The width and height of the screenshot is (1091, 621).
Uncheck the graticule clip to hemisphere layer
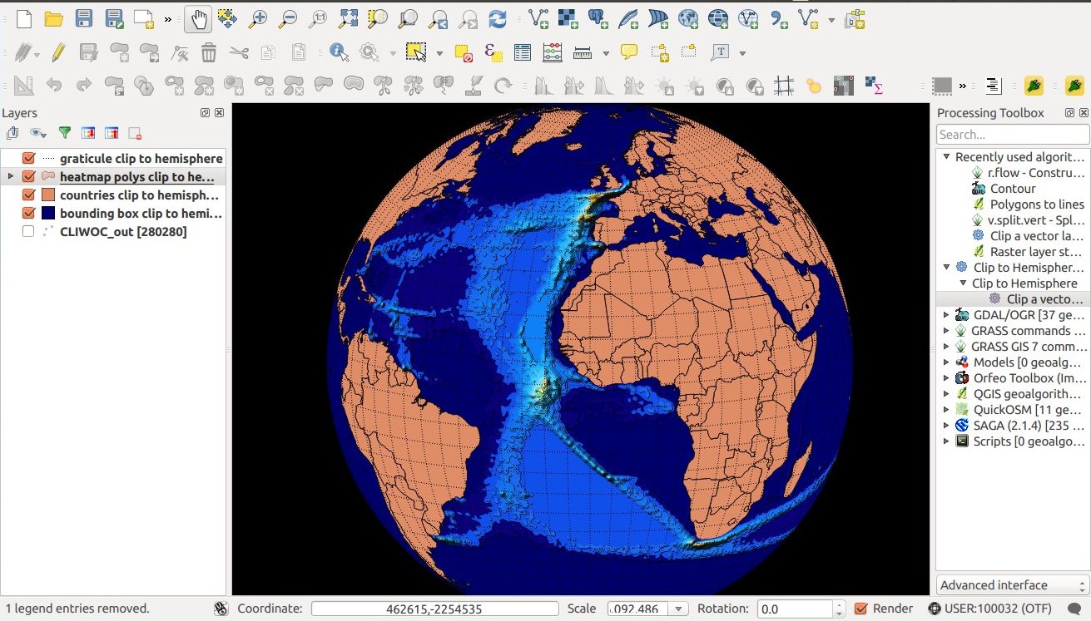(x=28, y=158)
